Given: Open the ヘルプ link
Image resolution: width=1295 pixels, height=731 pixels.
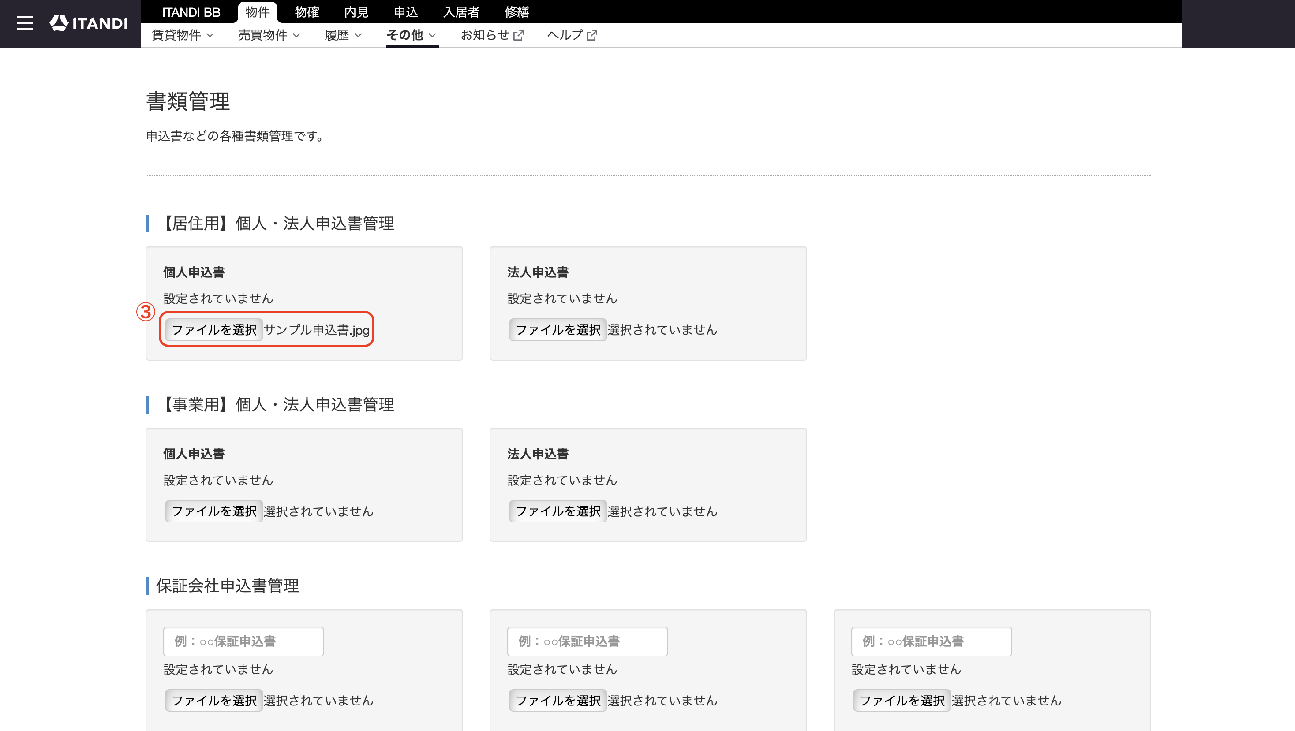Looking at the screenshot, I should [572, 35].
